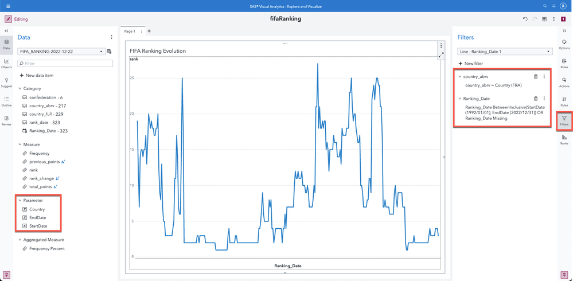Open the Ranks pane
573x281 pixels.
point(564,139)
